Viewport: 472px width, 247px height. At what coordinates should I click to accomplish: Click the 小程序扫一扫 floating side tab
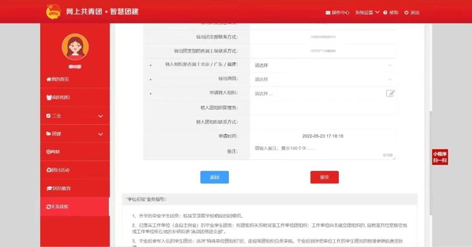(x=439, y=157)
